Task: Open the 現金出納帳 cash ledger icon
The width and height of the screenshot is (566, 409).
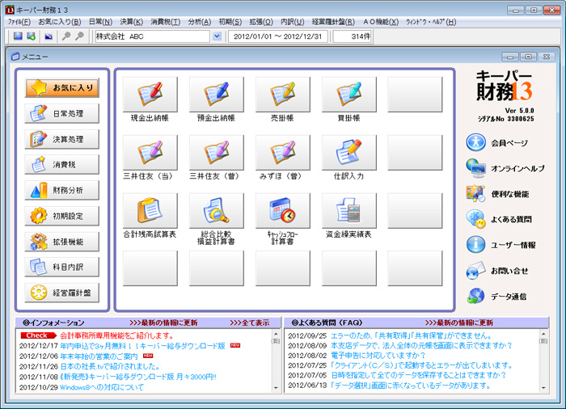Action: point(150,95)
